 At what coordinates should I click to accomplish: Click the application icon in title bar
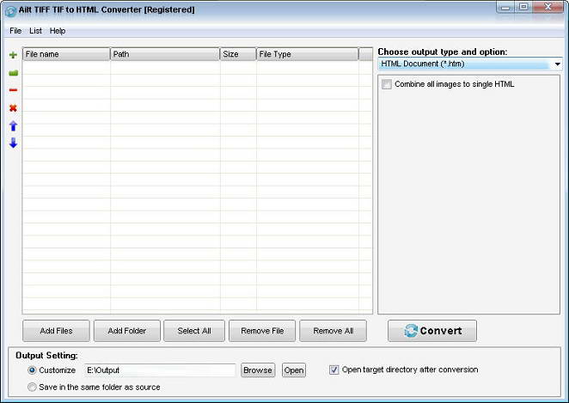10,11
